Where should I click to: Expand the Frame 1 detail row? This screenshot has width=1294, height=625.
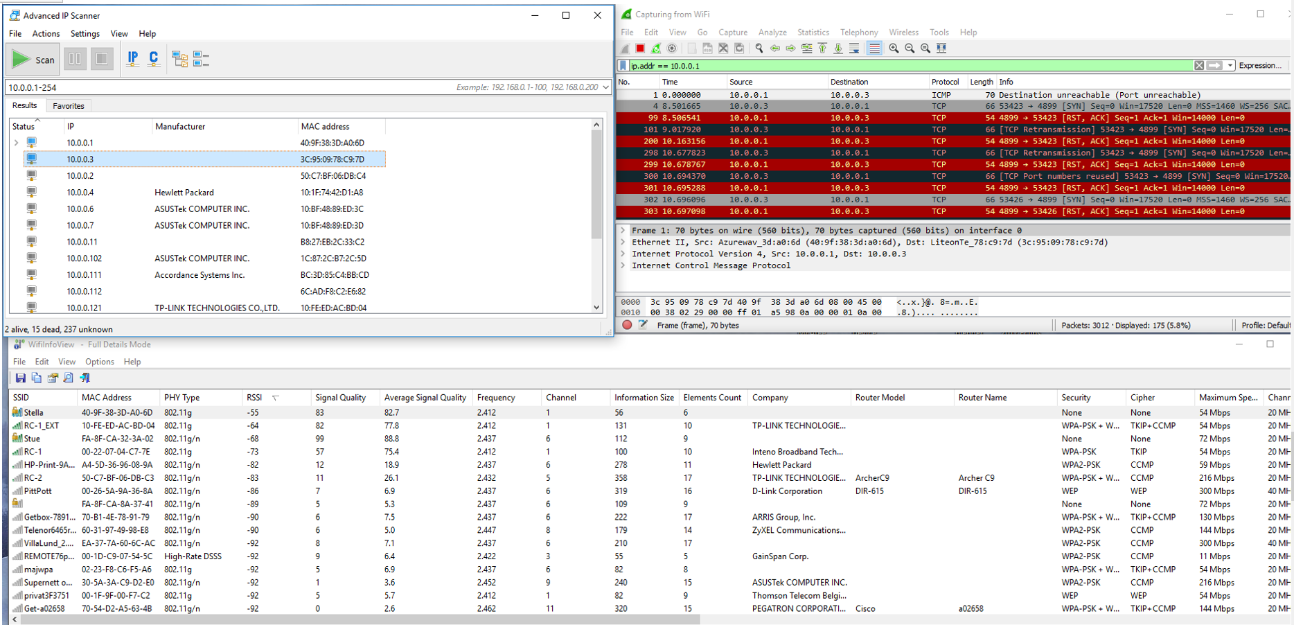point(623,231)
